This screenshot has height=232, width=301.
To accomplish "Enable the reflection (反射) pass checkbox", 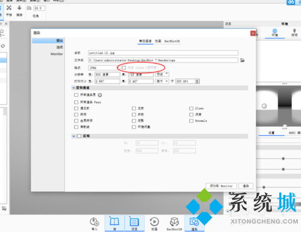I will click(x=134, y=108).
